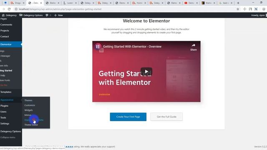Open Users in the admin sidebar
267x150 pixels.
click(x=3, y=112)
